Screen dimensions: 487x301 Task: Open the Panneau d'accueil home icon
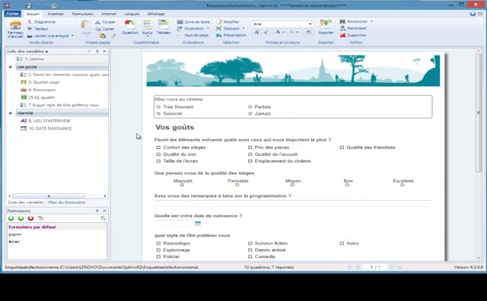point(15,26)
